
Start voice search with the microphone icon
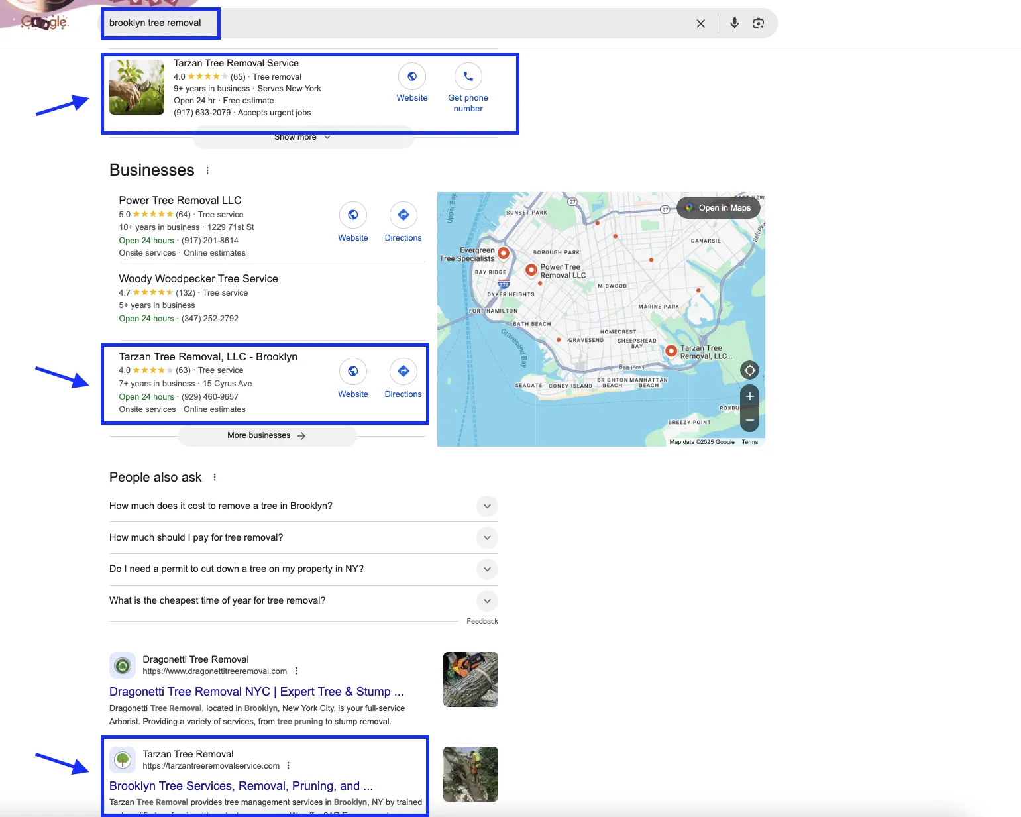(x=734, y=23)
